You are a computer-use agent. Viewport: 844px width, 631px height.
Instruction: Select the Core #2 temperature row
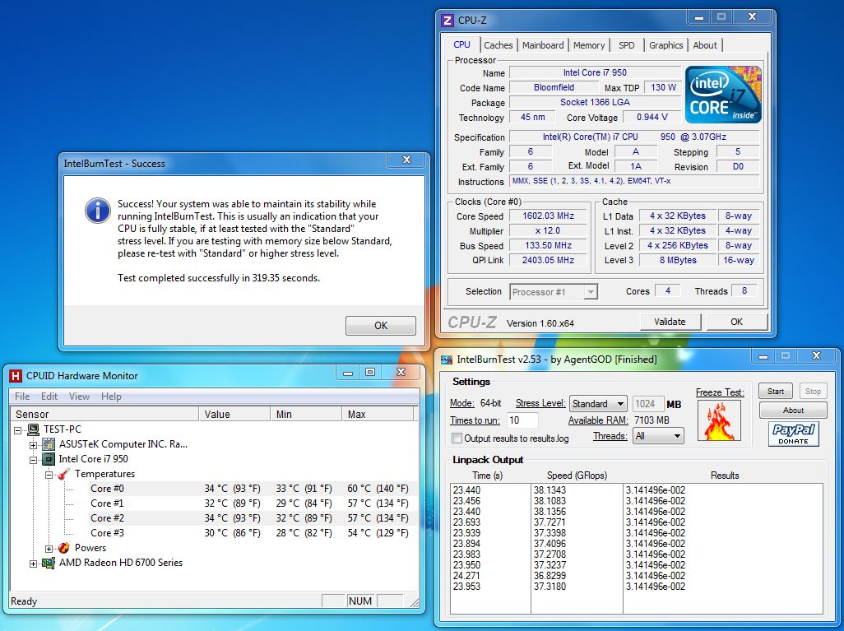coord(252,518)
